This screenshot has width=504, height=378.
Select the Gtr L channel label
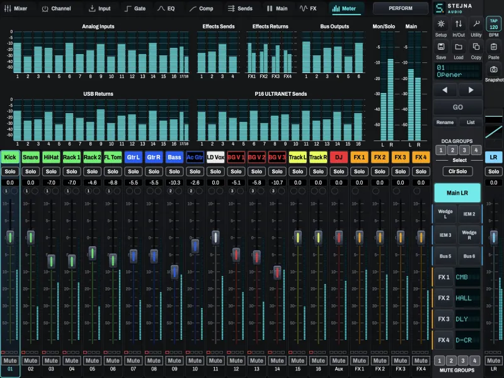[134, 157]
